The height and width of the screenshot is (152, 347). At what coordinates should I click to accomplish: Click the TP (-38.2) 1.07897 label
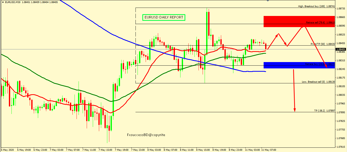point(324,111)
